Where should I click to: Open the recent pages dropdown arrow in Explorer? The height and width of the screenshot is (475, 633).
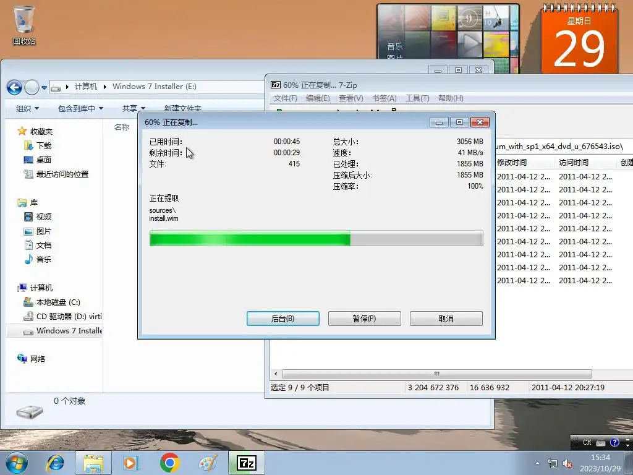coord(44,87)
